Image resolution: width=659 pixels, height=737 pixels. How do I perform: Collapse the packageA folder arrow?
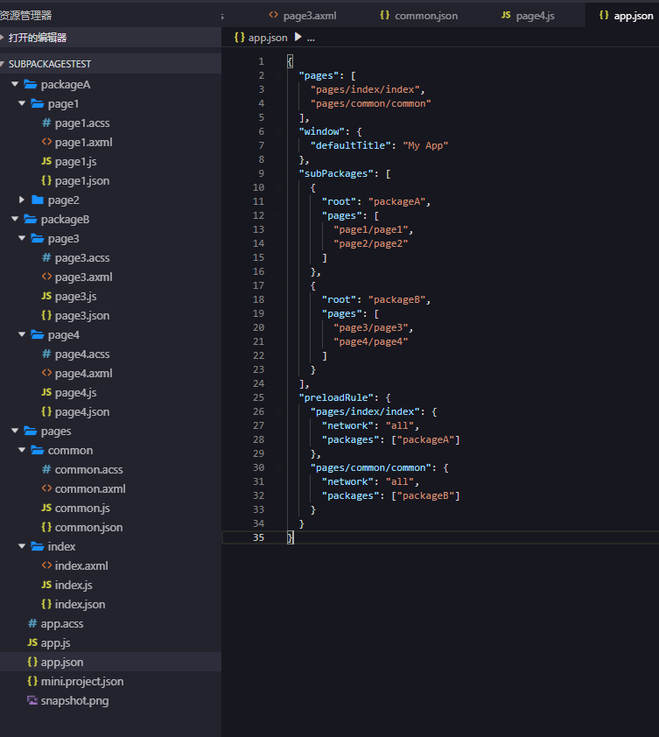coord(15,84)
